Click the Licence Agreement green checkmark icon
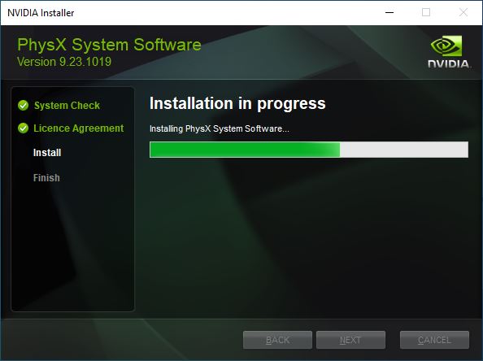The height and width of the screenshot is (361, 483). [x=23, y=128]
